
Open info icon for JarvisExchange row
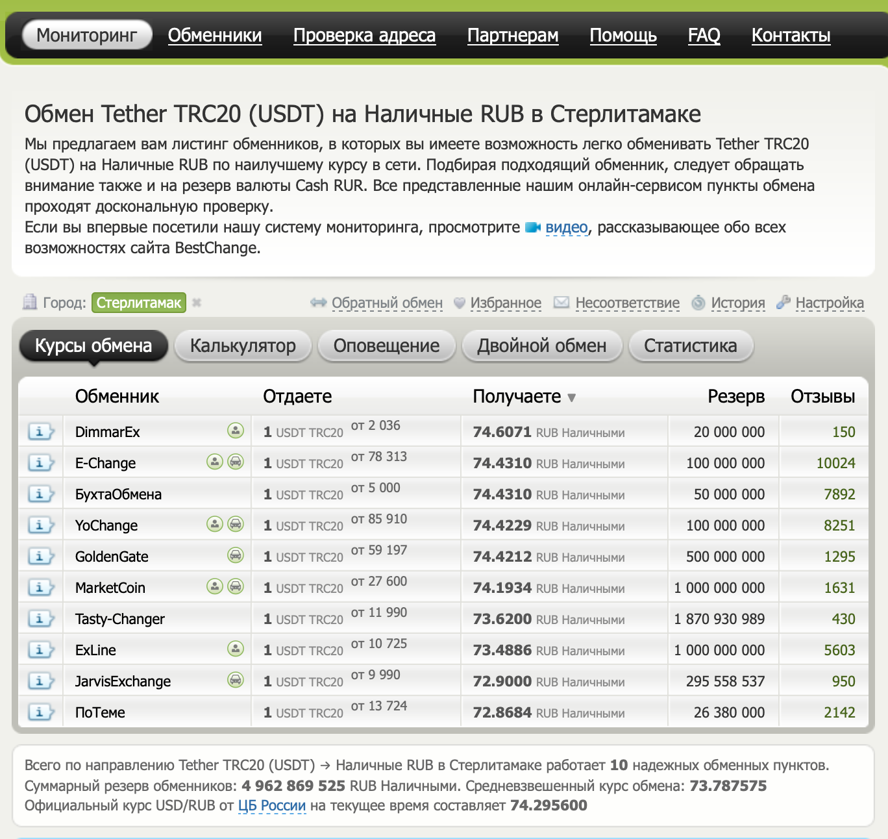point(40,681)
